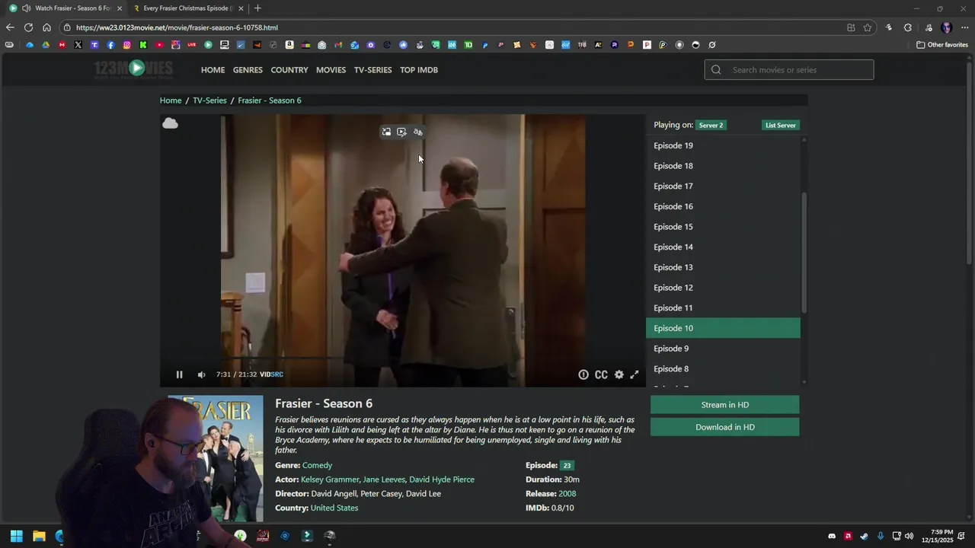This screenshot has height=548, width=975.
Task: Click the Home breadcrumb link
Action: (171, 100)
